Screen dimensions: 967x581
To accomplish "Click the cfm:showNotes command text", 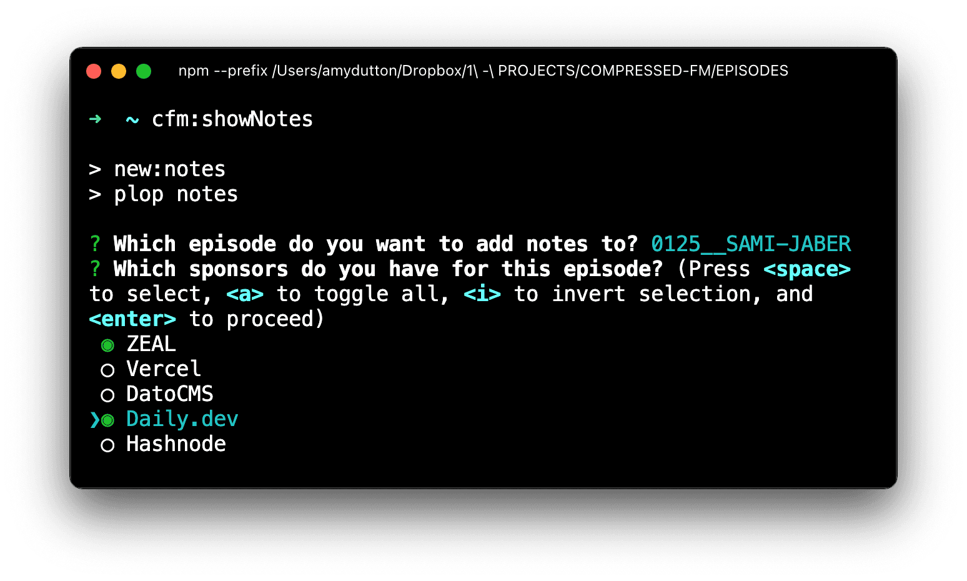I will [232, 119].
